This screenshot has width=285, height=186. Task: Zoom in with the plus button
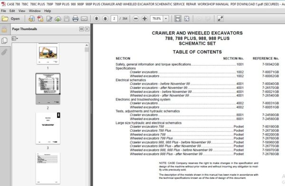144,19
